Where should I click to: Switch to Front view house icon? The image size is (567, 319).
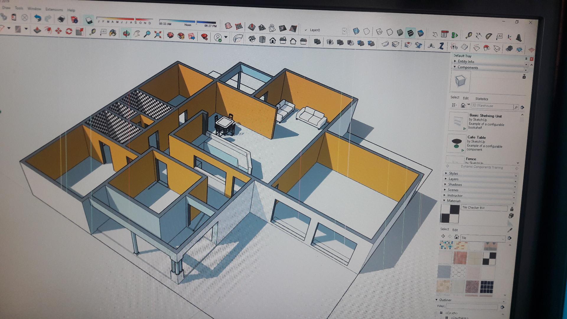coord(273,40)
